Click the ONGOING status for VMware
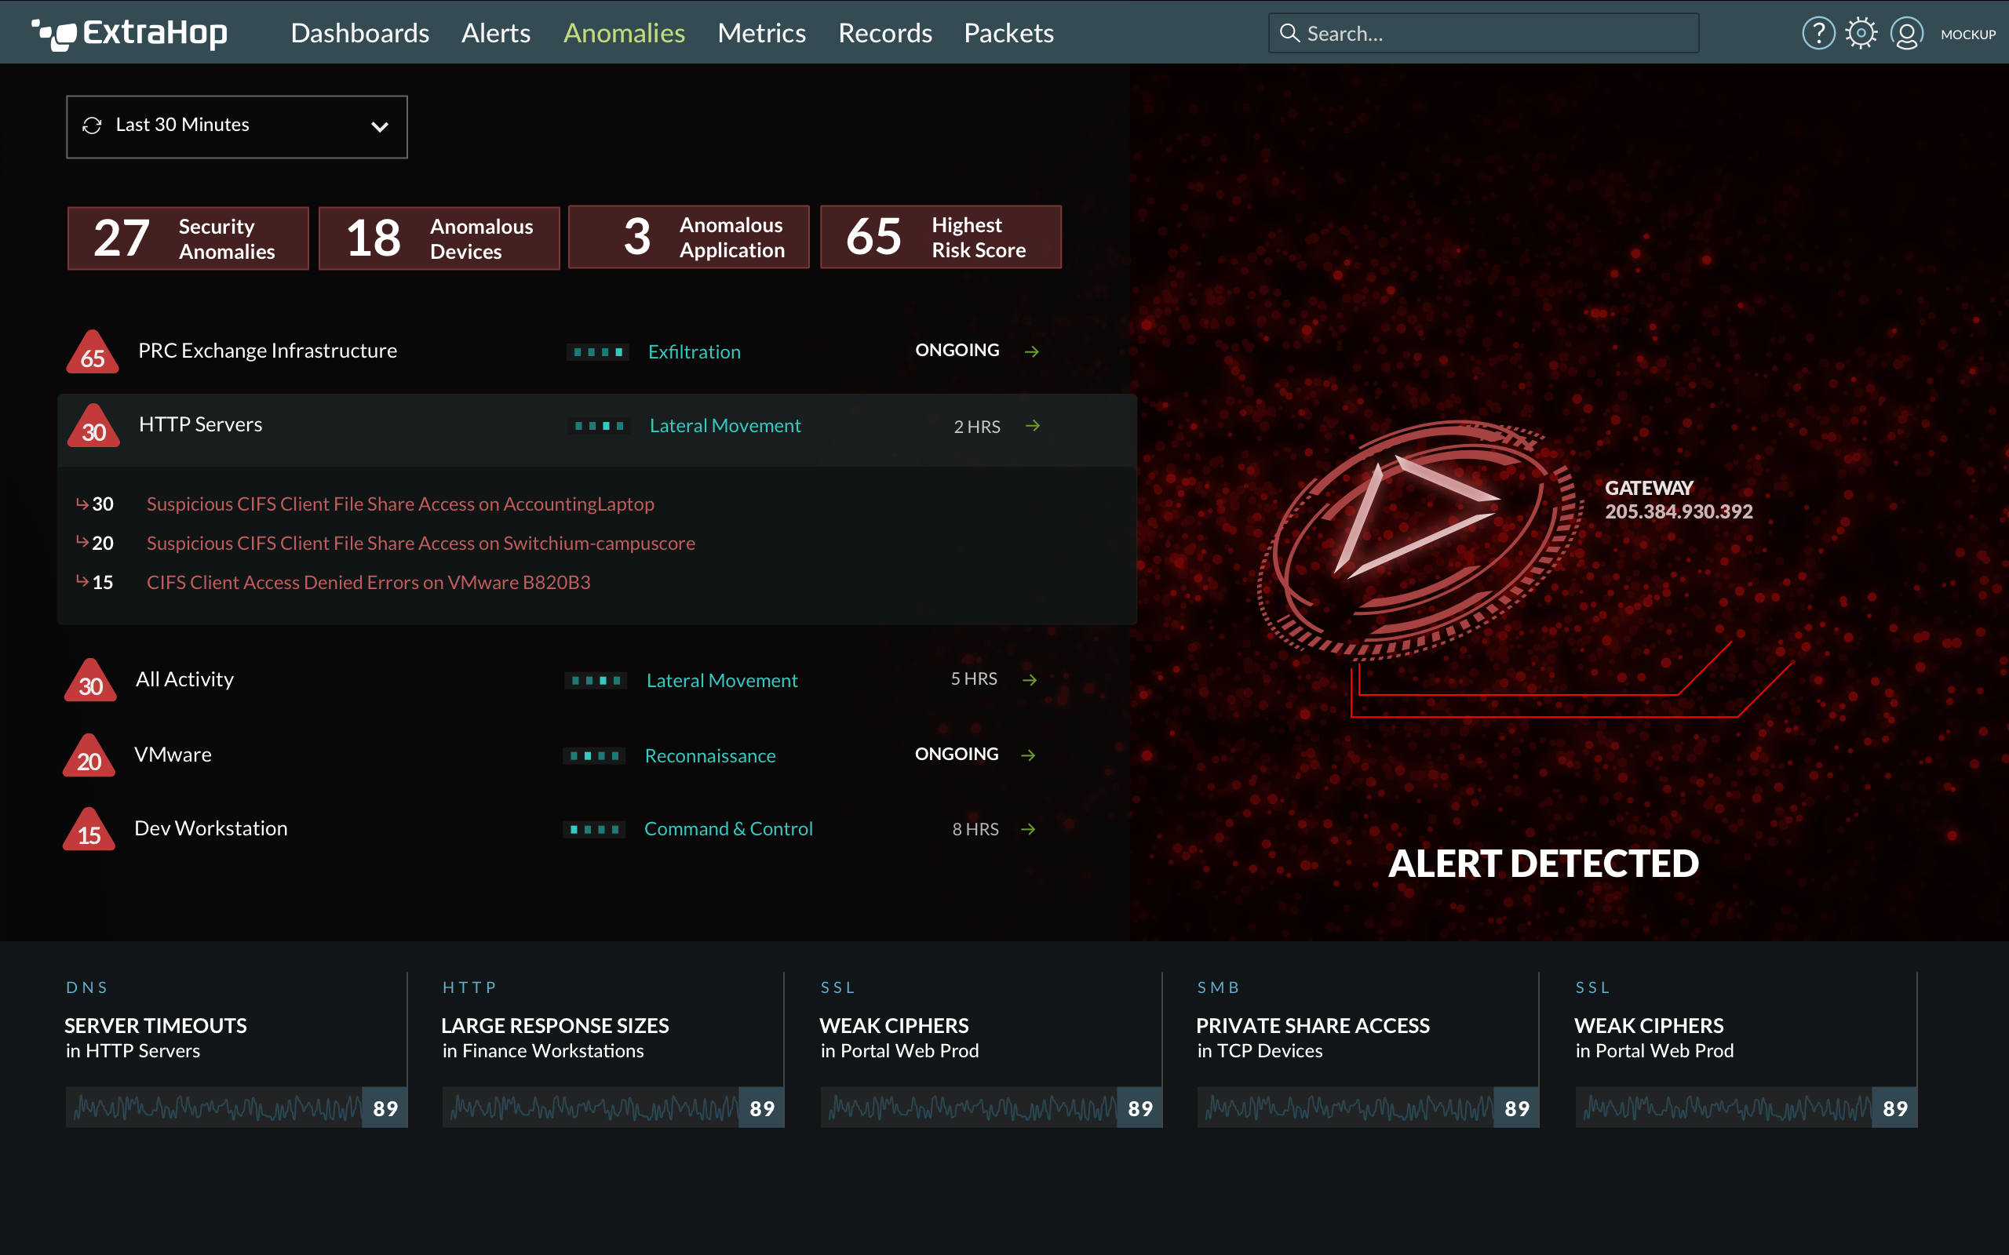Screen dimensions: 2009x1255 tap(957, 755)
